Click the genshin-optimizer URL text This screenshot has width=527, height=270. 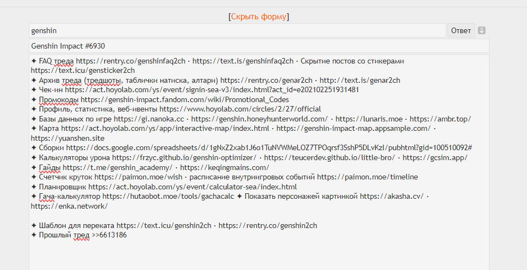(x=184, y=157)
